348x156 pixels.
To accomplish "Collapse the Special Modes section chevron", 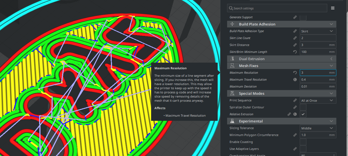I will coord(331,93).
